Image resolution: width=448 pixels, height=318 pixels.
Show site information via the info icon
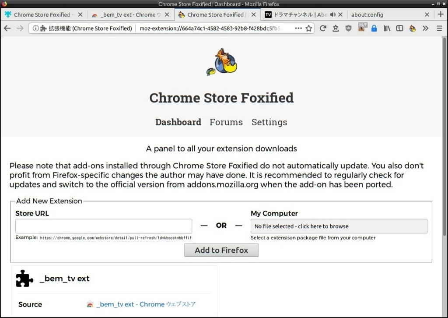tap(35, 28)
